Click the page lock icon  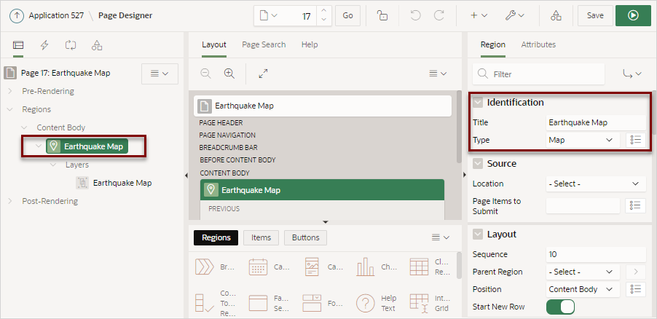pos(382,16)
